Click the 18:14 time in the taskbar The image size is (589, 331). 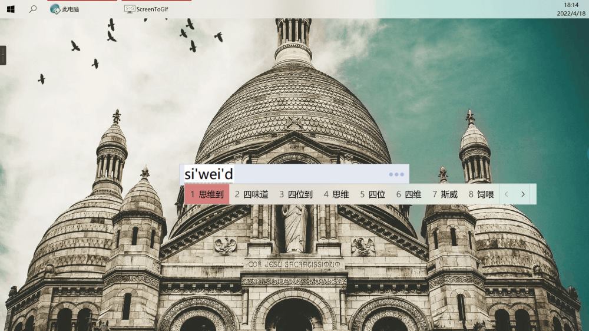tap(571, 5)
